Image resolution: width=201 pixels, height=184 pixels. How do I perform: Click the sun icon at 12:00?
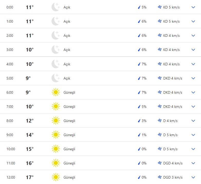pos(56,177)
